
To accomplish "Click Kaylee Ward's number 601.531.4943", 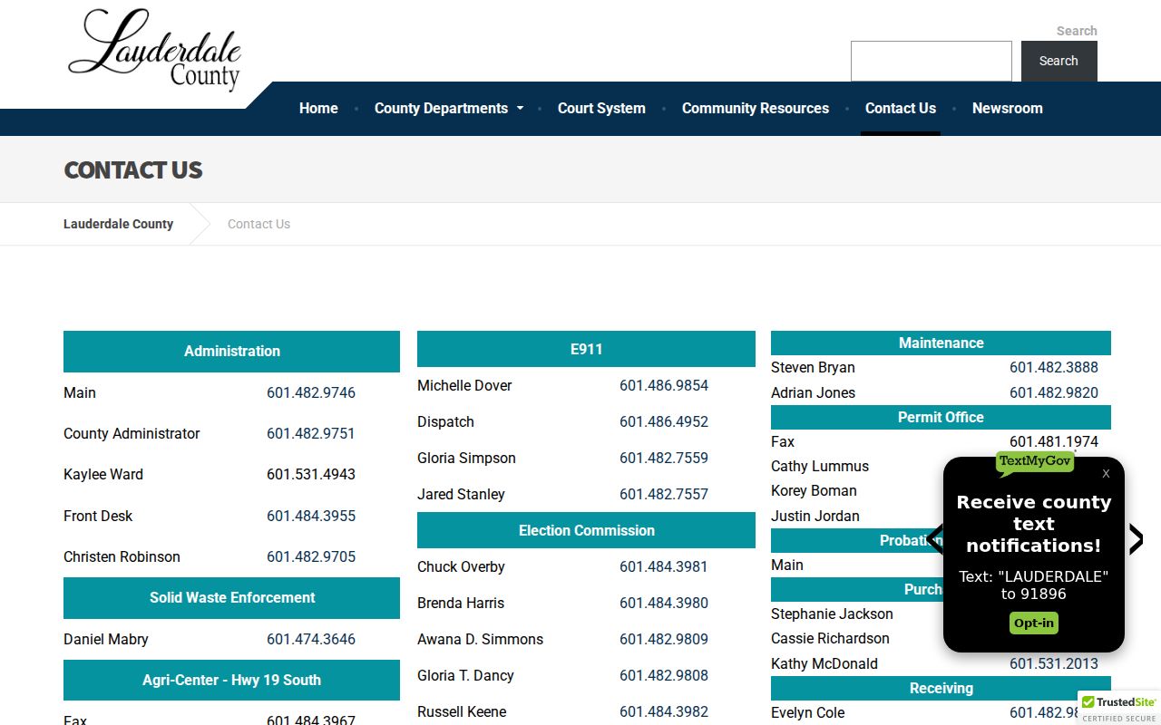I will point(311,474).
